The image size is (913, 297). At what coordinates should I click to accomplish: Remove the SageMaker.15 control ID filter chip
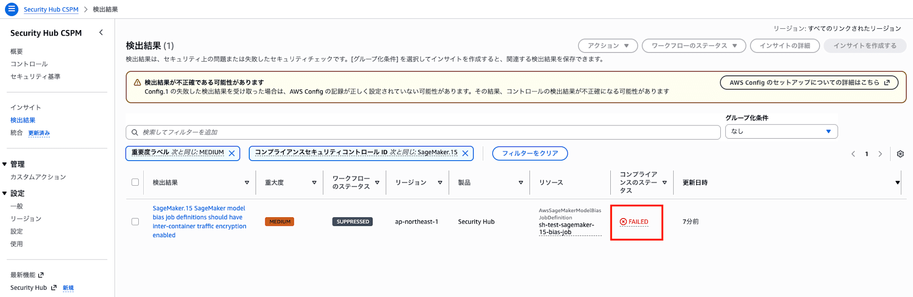click(466, 153)
